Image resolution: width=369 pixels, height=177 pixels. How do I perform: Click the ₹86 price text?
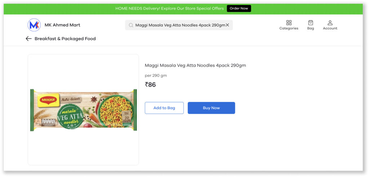(x=150, y=84)
